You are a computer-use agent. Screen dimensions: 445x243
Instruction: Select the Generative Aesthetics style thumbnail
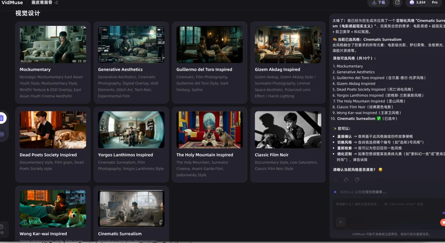coord(131,44)
